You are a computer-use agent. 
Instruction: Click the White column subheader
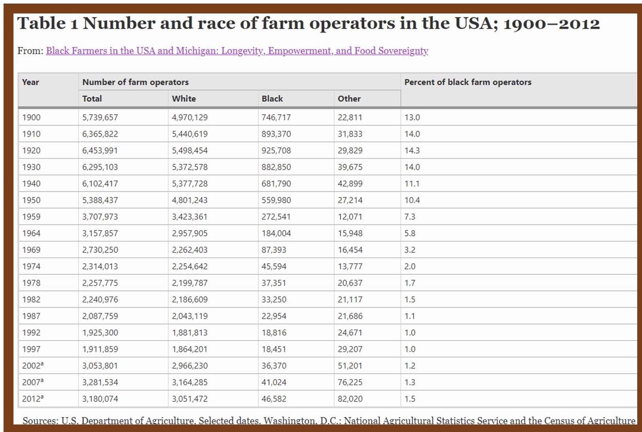[x=184, y=99]
